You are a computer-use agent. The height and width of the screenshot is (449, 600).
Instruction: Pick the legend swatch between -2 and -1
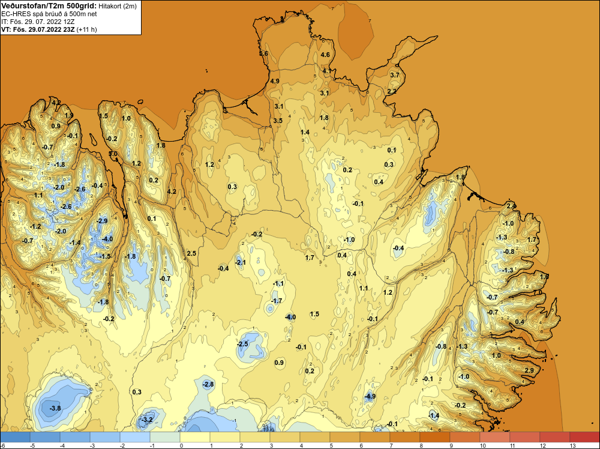(134, 437)
